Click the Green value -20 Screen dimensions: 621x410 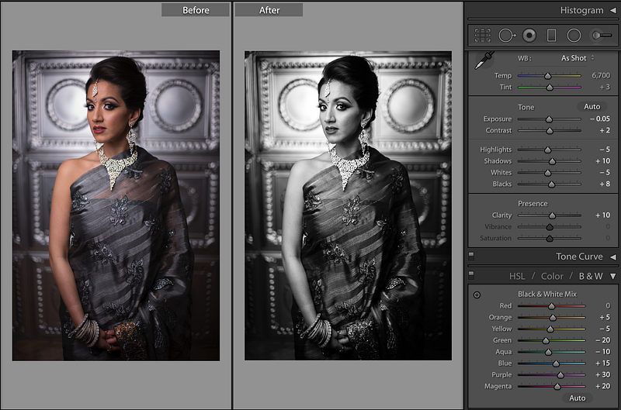point(603,340)
